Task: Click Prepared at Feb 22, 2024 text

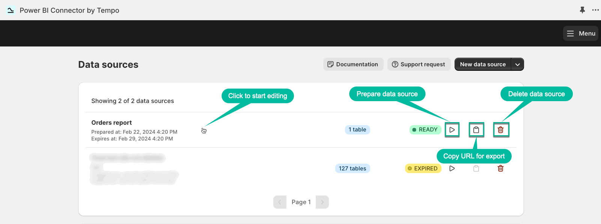Action: pos(134,132)
